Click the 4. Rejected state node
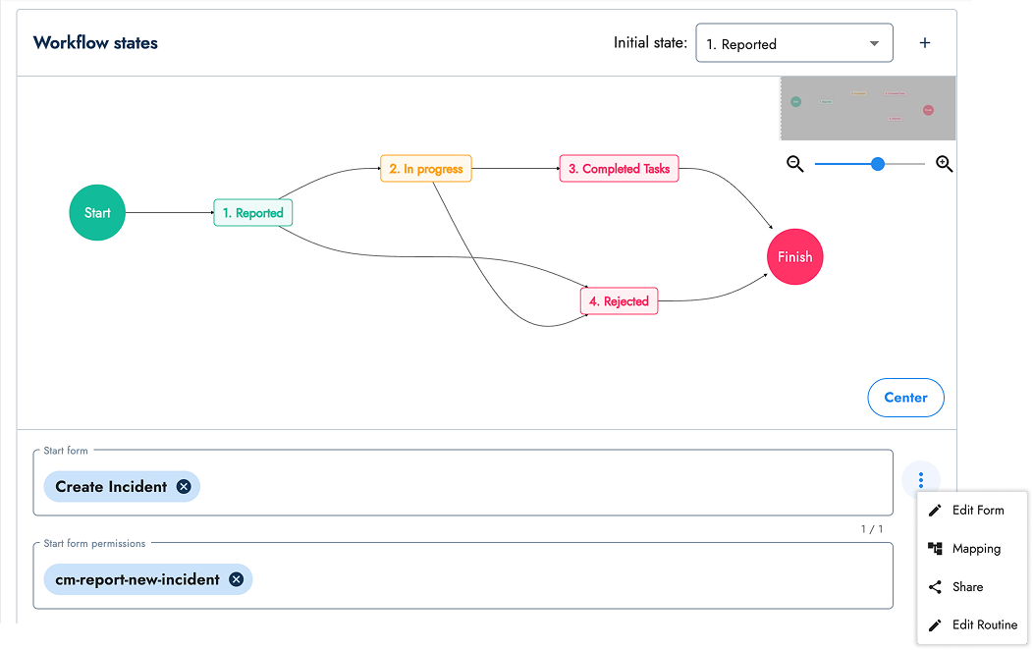Screen dimensions: 1033x650 coord(619,301)
